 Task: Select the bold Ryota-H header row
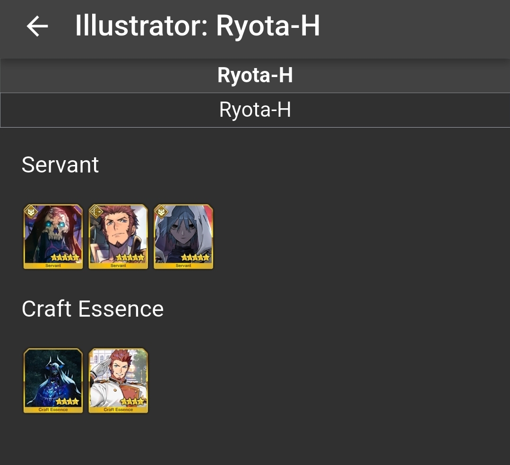pos(255,76)
